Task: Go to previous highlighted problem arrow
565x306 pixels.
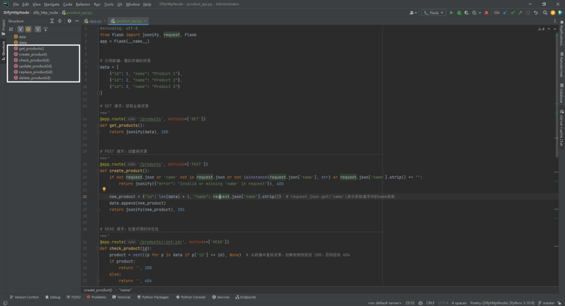Action: point(549,29)
